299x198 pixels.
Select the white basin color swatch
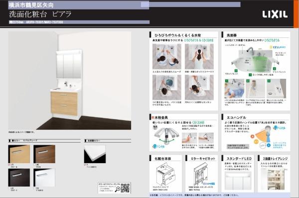pyautogui.click(x=95, y=154)
